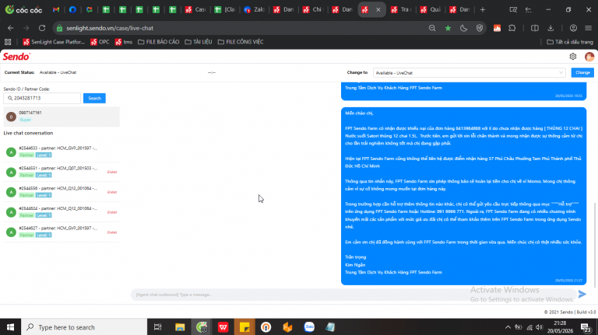Open conversation #2544624
This screenshot has width=598, height=335.
(x=62, y=212)
